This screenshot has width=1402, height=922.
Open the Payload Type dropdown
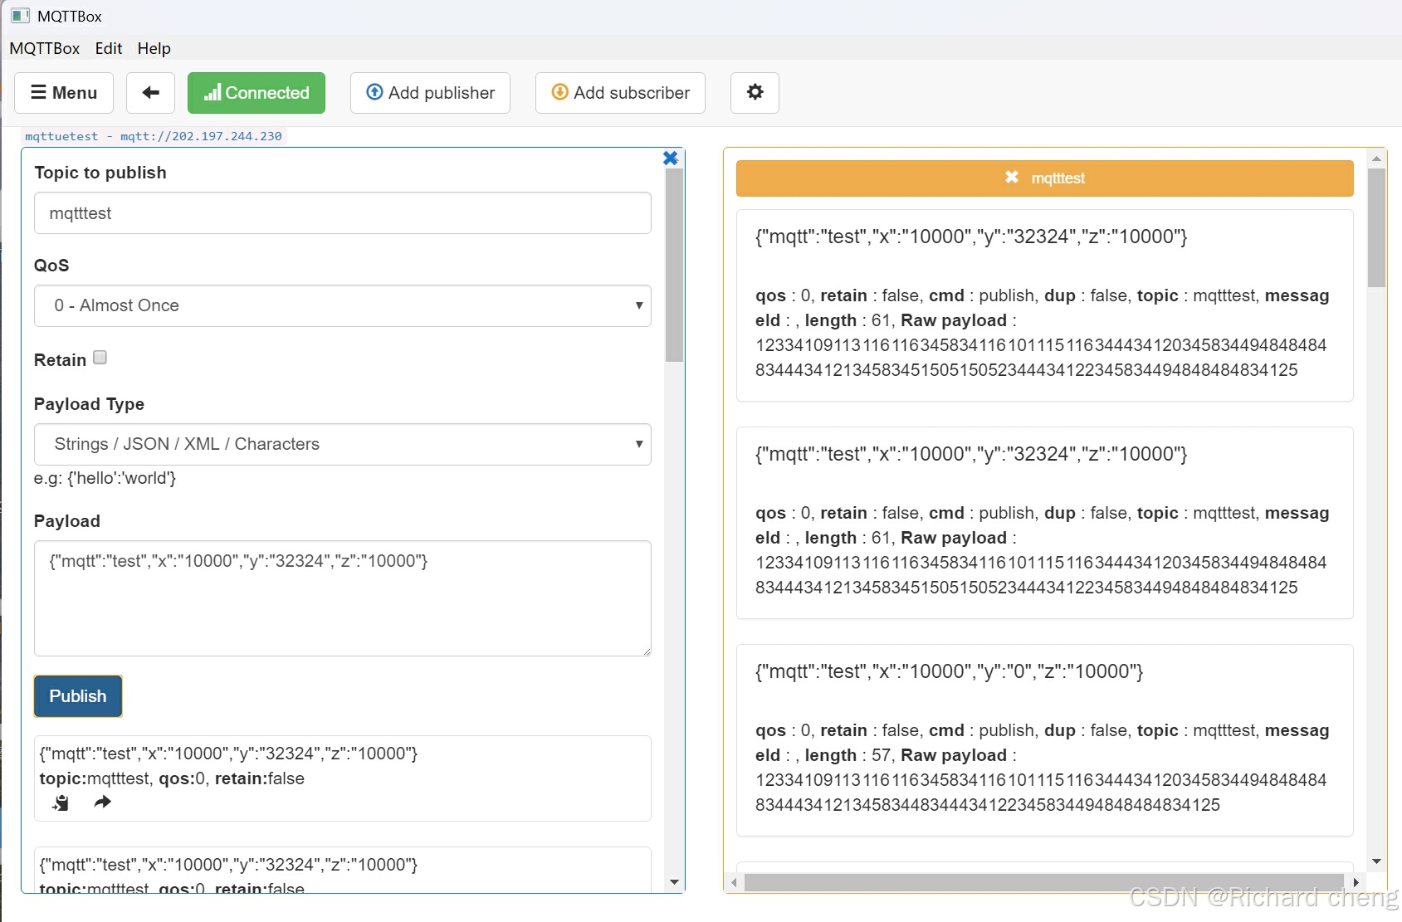tap(343, 444)
